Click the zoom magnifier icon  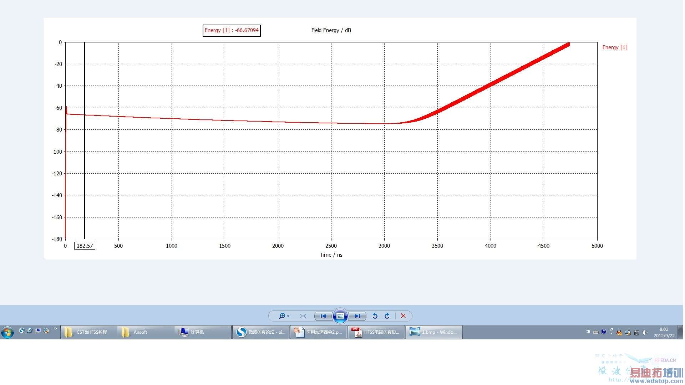(282, 316)
